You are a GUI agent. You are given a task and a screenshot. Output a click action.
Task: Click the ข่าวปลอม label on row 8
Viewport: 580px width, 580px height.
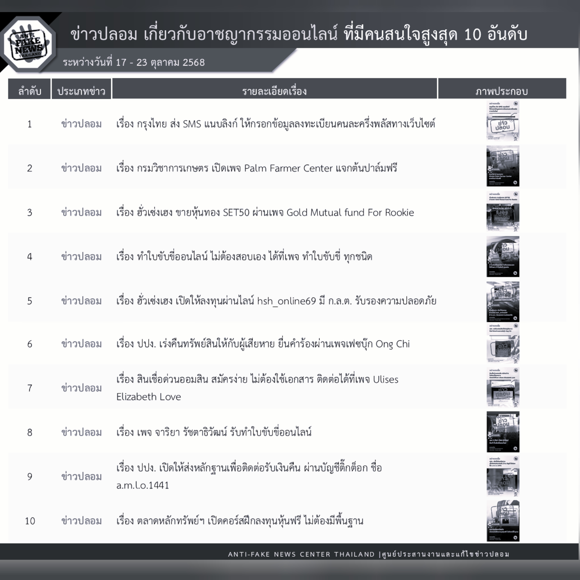(81, 432)
